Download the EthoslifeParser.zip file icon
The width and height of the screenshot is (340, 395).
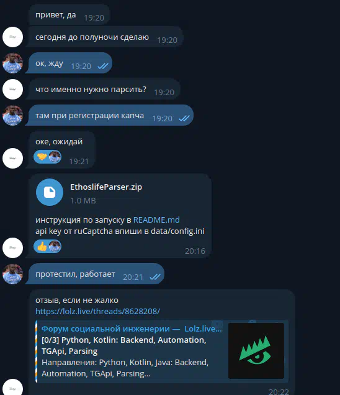(x=50, y=192)
